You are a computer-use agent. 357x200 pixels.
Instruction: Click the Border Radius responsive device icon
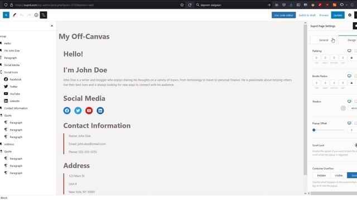[349, 76]
